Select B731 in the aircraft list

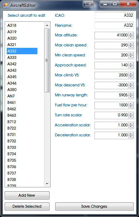click(x=22, y=135)
